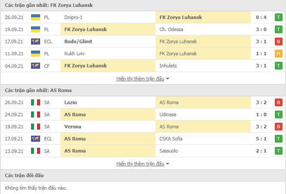Select the 5 : 1 score against CSKA Sofia

coord(263,139)
